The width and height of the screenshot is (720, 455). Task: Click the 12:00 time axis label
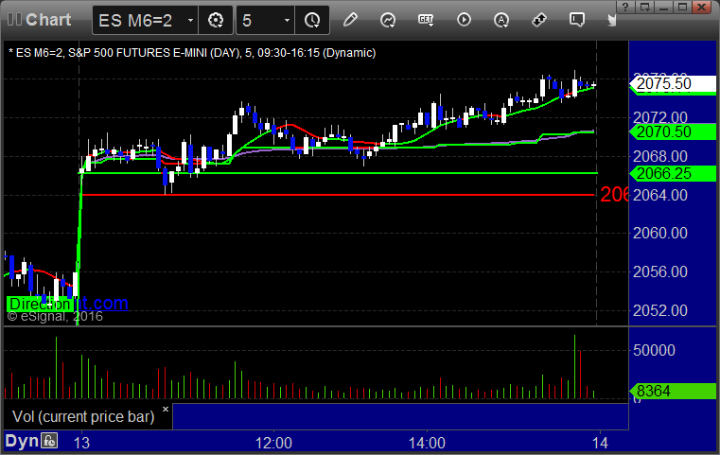coord(273,443)
